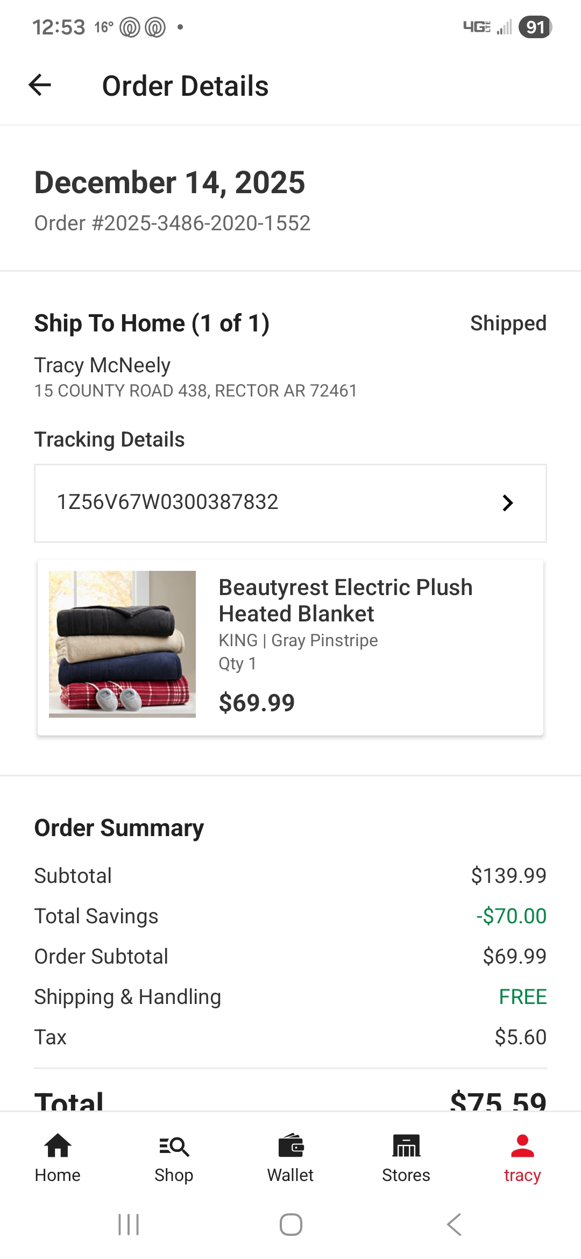Open Beautyrest Electric Plush Heated Blanket title
581x1259 pixels.
[x=345, y=600]
